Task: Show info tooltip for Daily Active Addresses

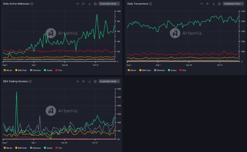Action: (x=32, y=4)
